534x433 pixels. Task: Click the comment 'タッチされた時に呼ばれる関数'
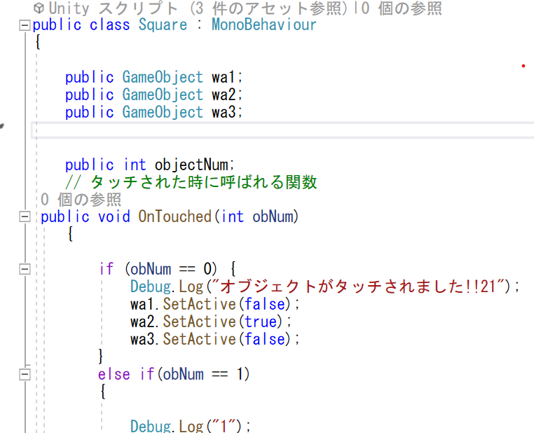[204, 181]
